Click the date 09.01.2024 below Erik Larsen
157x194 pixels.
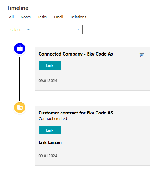pos(48,156)
